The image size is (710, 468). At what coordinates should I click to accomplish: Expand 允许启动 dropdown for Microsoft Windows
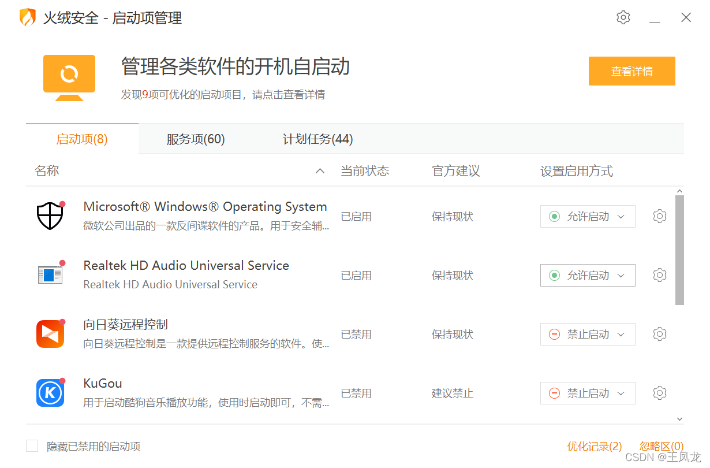[x=588, y=216]
